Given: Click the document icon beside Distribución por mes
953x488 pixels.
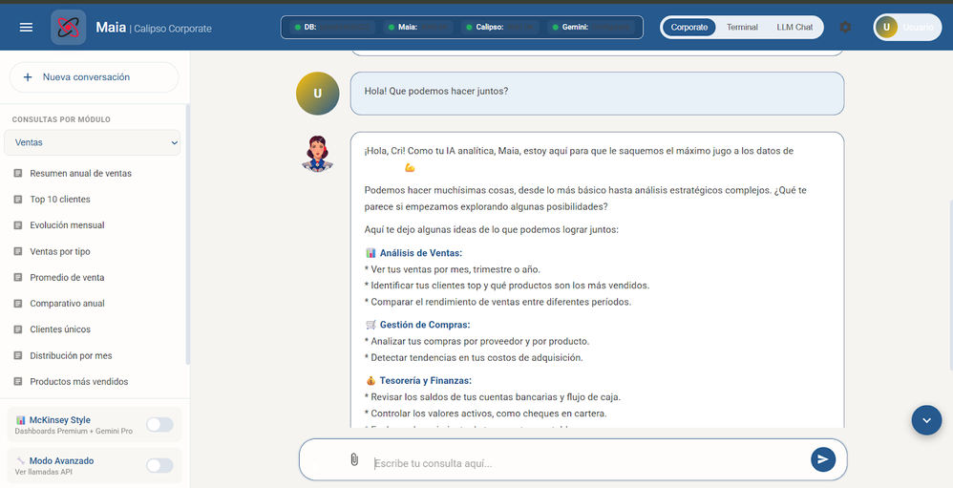Looking at the screenshot, I should (x=17, y=355).
